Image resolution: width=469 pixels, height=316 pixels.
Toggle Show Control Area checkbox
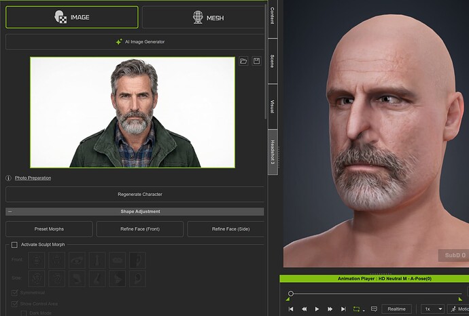(14, 304)
